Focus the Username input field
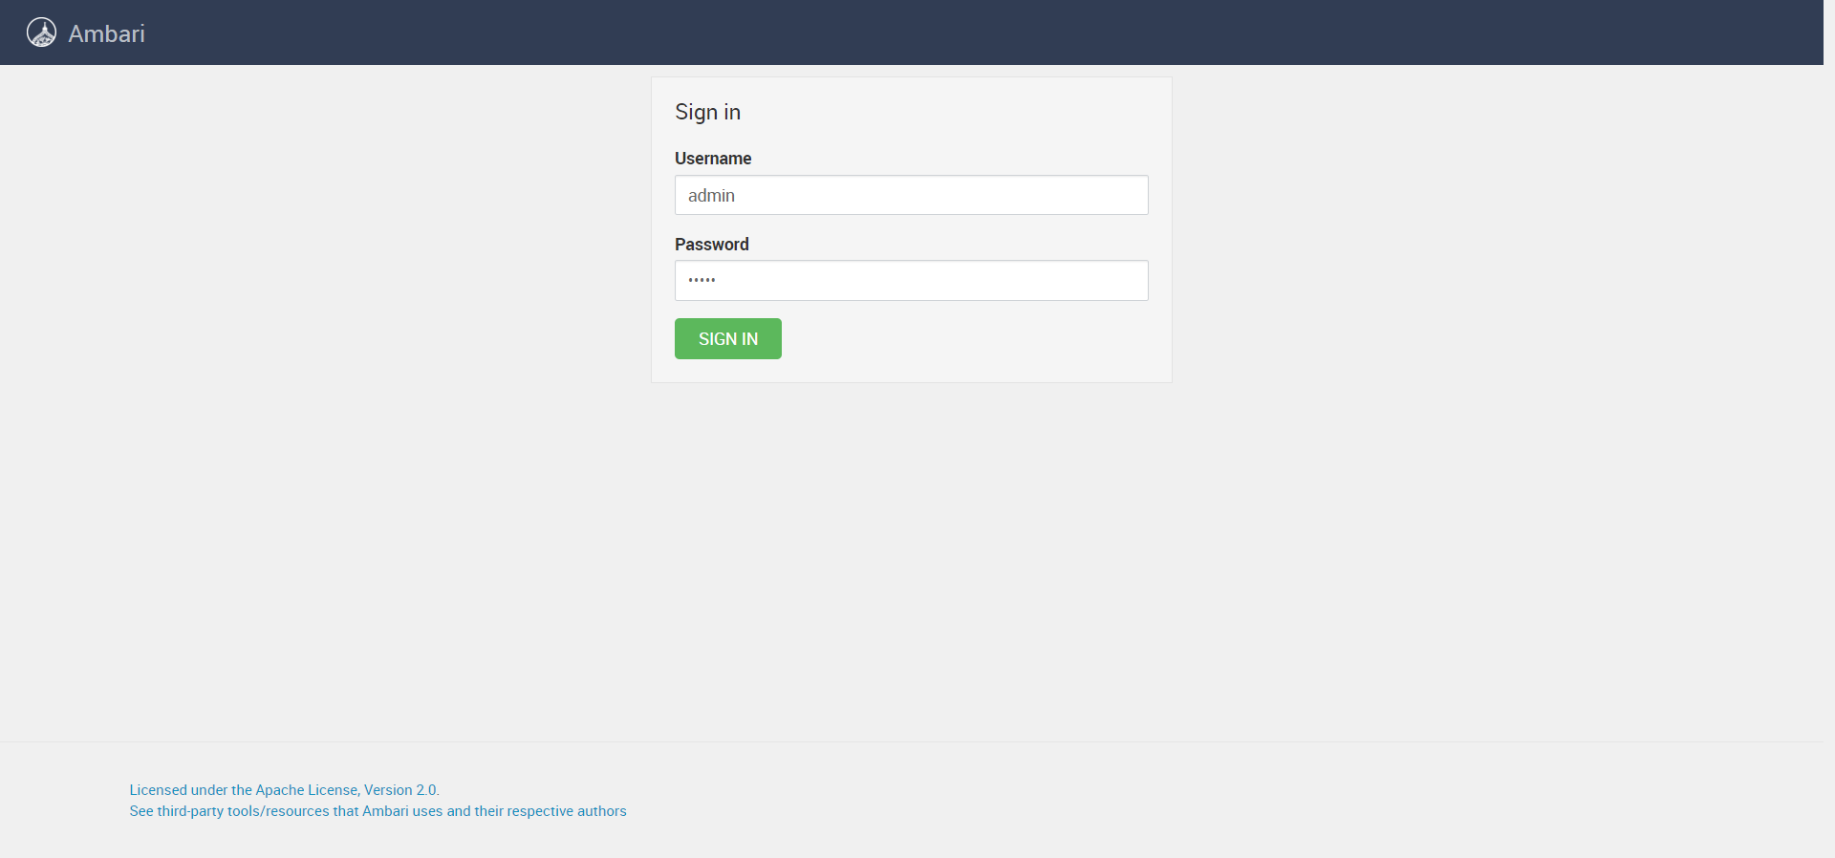The width and height of the screenshot is (1835, 858). click(911, 195)
